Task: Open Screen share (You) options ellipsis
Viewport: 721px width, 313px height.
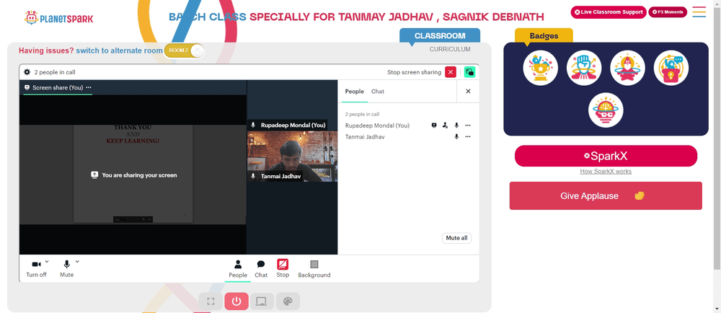Action: point(89,87)
